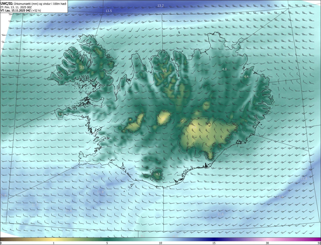Screen dimensions: 321x245
Task: Click the precipitation color scale bar
Action: [160, 239]
